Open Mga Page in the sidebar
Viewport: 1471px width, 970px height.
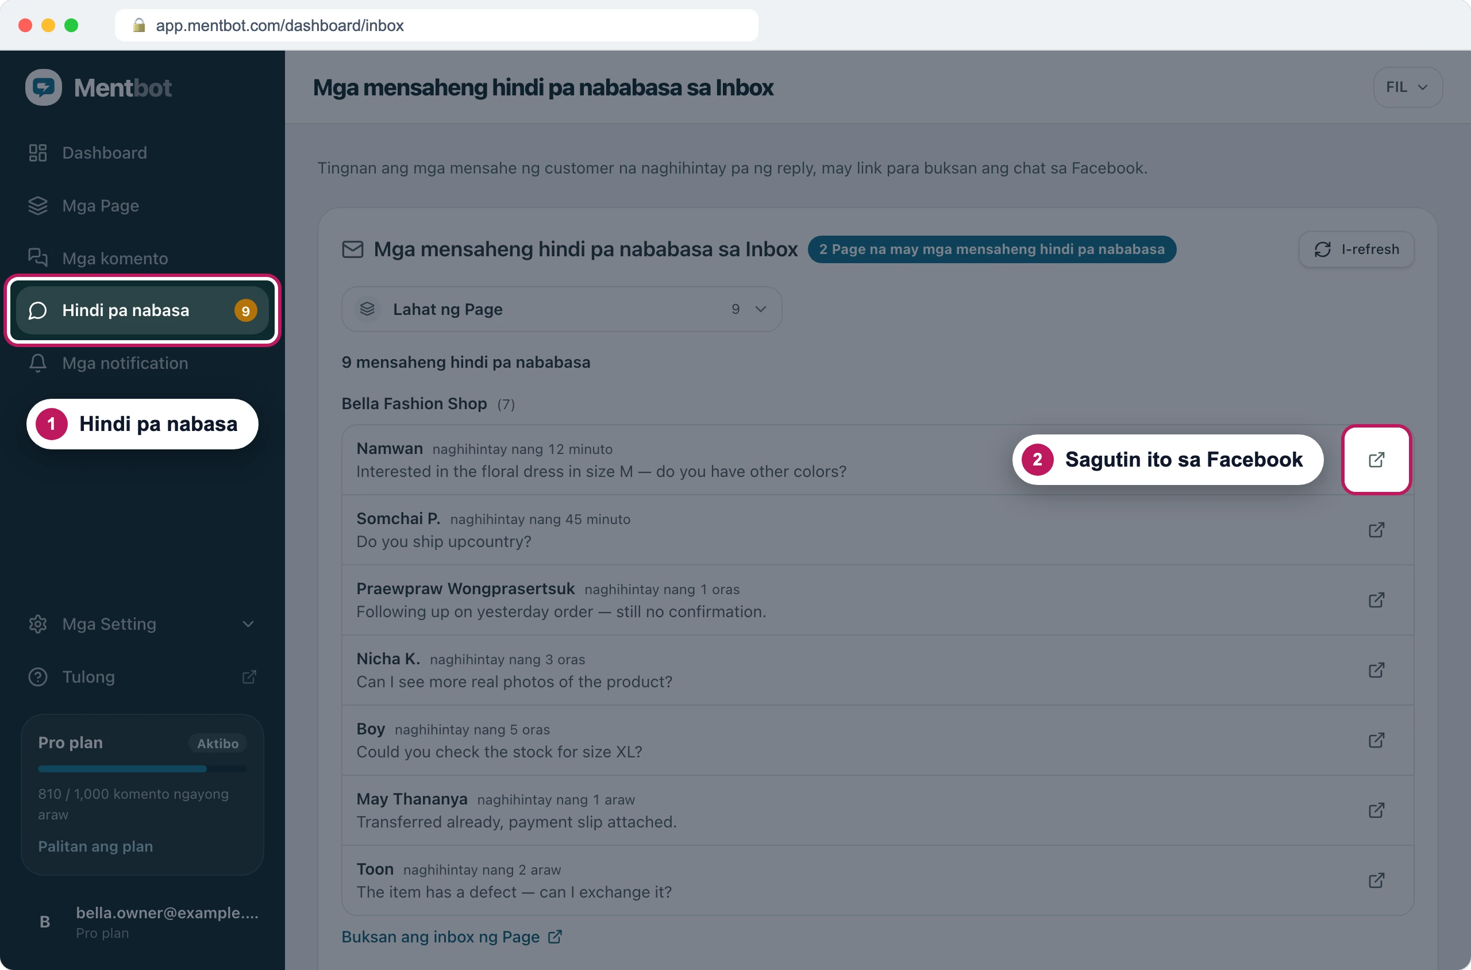click(x=143, y=205)
